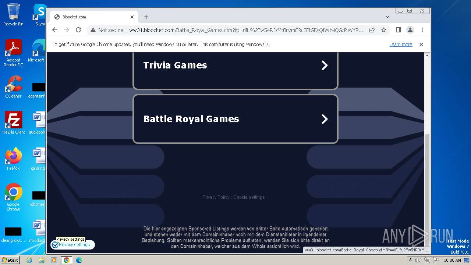The image size is (471, 265).
Task: Launch FileZilla Client from desktop
Action: (13, 123)
